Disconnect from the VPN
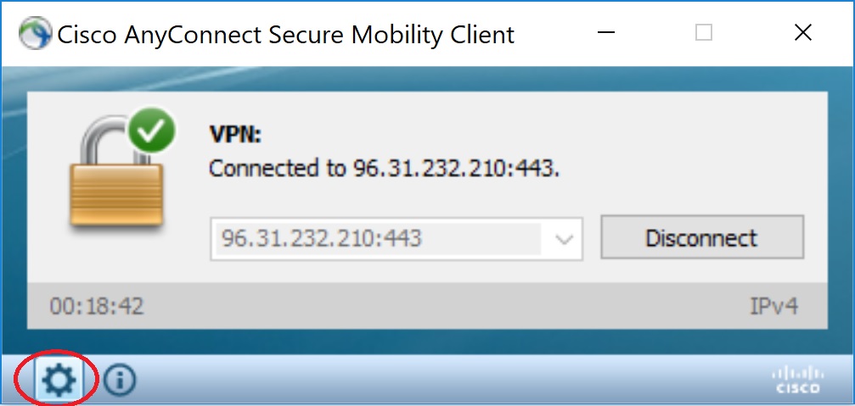 tap(702, 238)
